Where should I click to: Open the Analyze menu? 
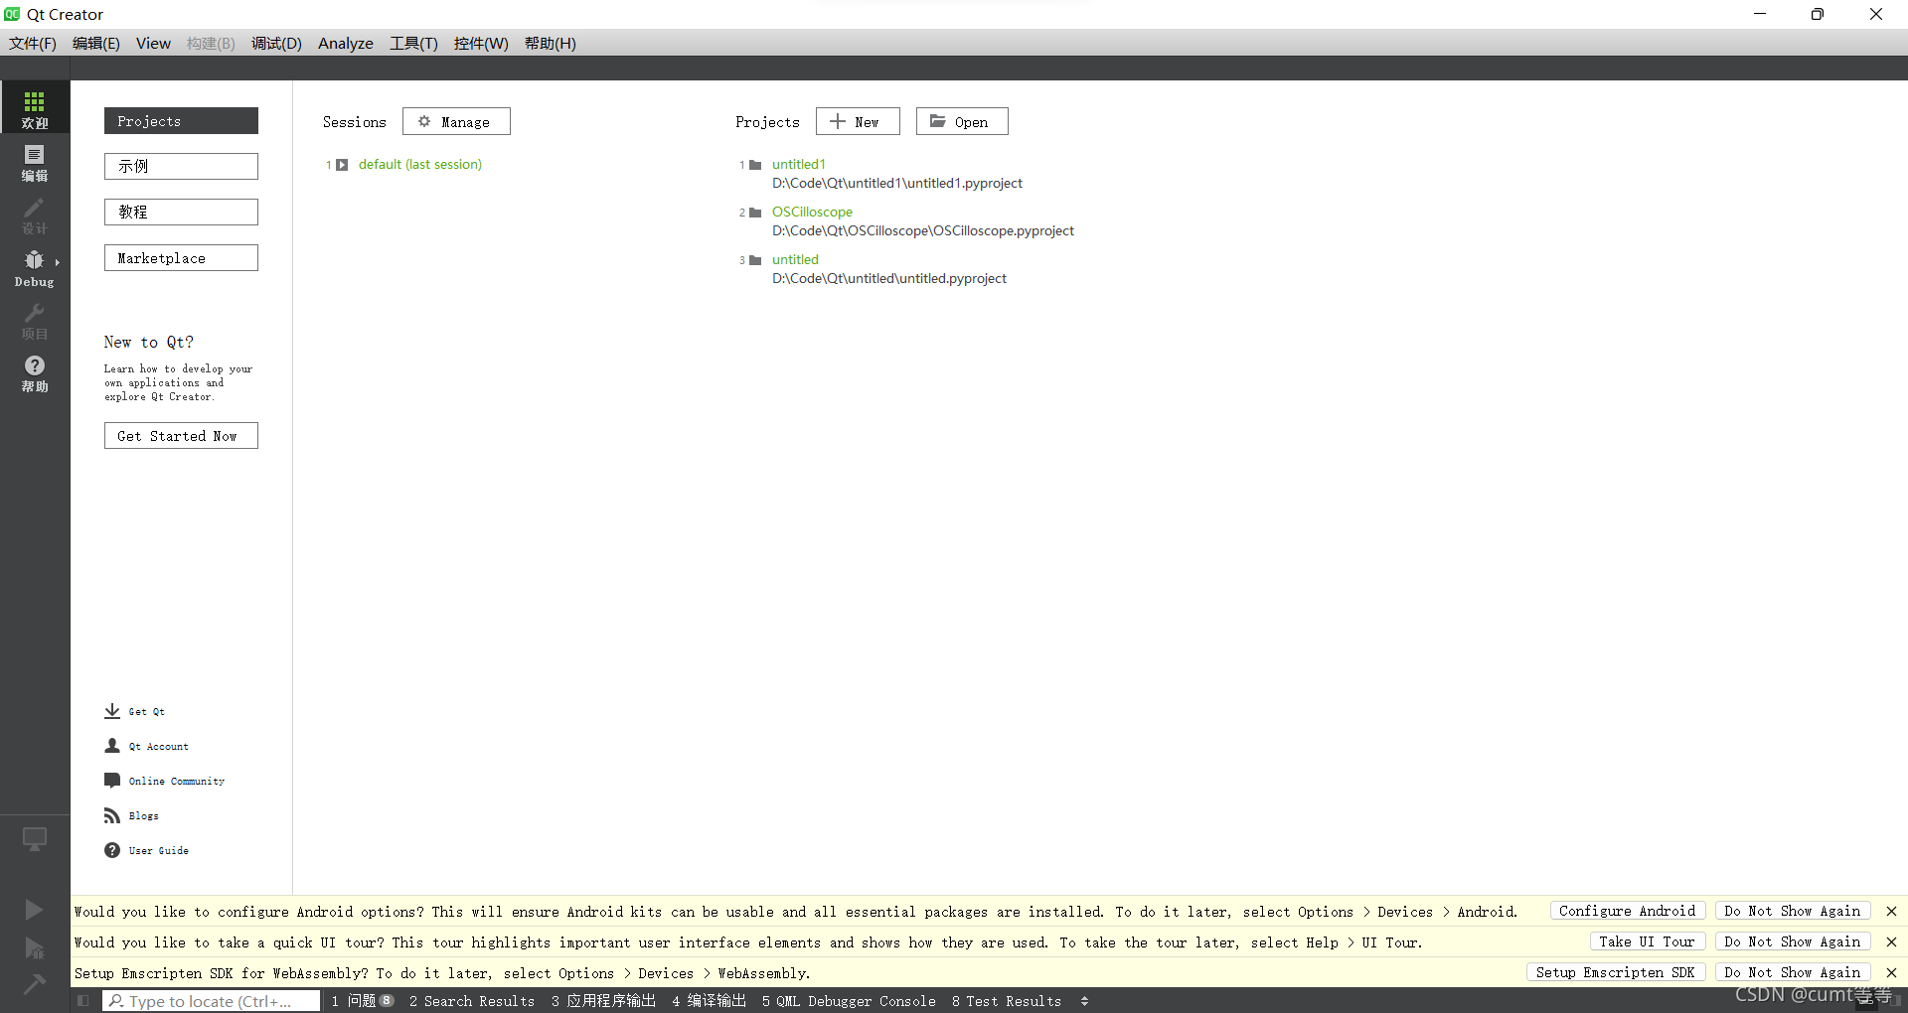[x=346, y=43]
